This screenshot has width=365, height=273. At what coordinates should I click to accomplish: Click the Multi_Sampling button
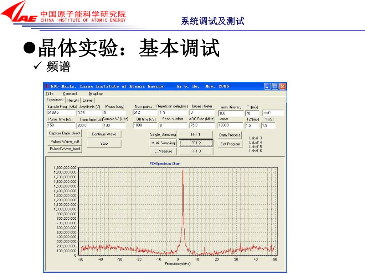click(163, 143)
